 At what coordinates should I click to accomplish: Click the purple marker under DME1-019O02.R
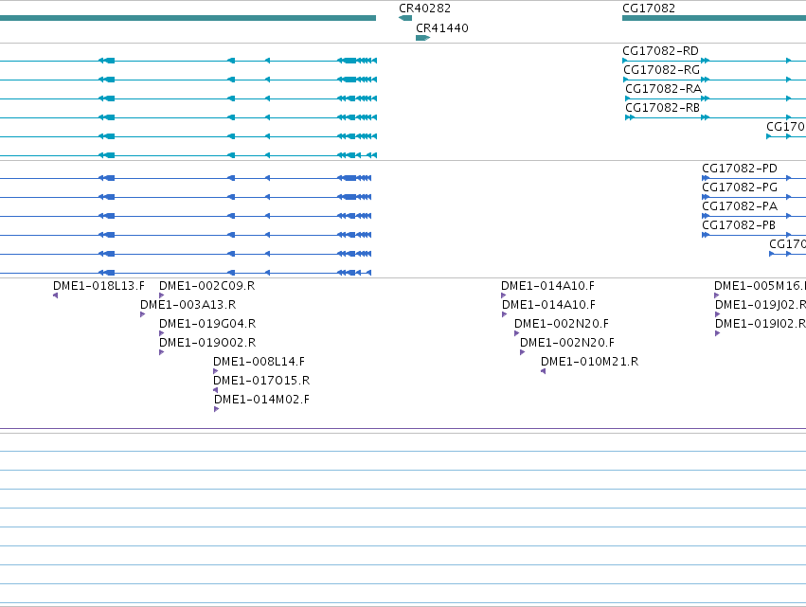[161, 352]
